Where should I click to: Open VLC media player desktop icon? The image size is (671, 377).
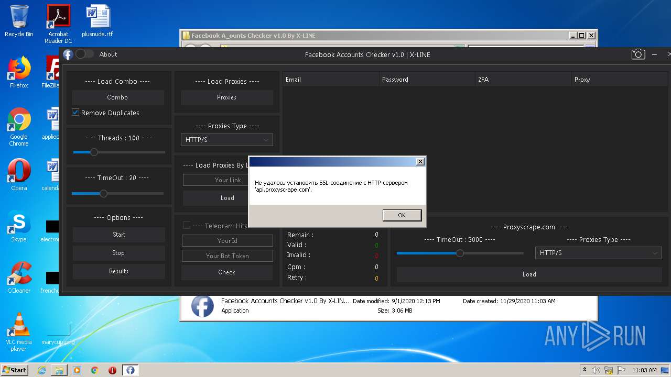[19, 332]
